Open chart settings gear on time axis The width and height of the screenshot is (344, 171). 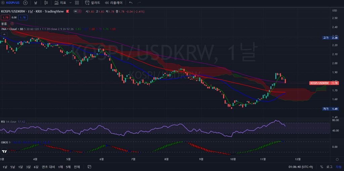(x=337, y=159)
